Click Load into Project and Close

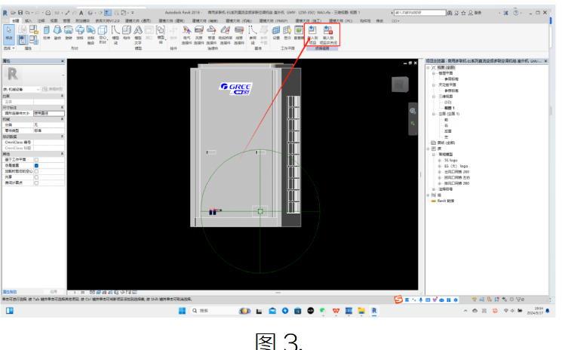(x=328, y=35)
